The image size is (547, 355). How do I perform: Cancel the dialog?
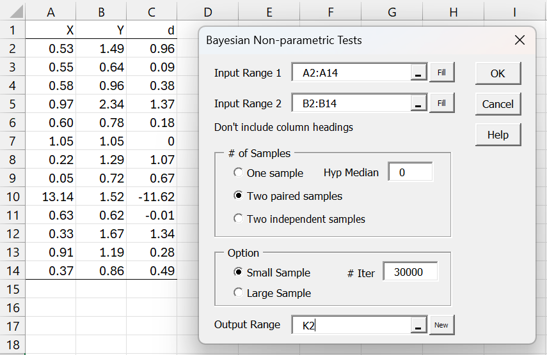pos(498,104)
